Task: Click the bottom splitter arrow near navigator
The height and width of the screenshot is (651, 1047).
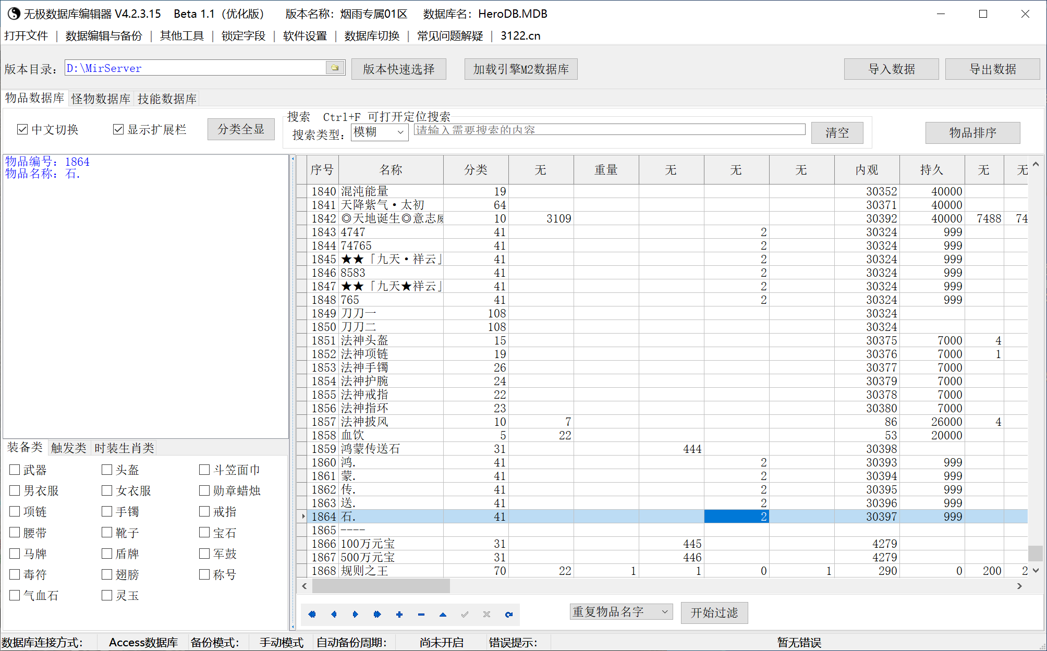Action: coord(293,627)
